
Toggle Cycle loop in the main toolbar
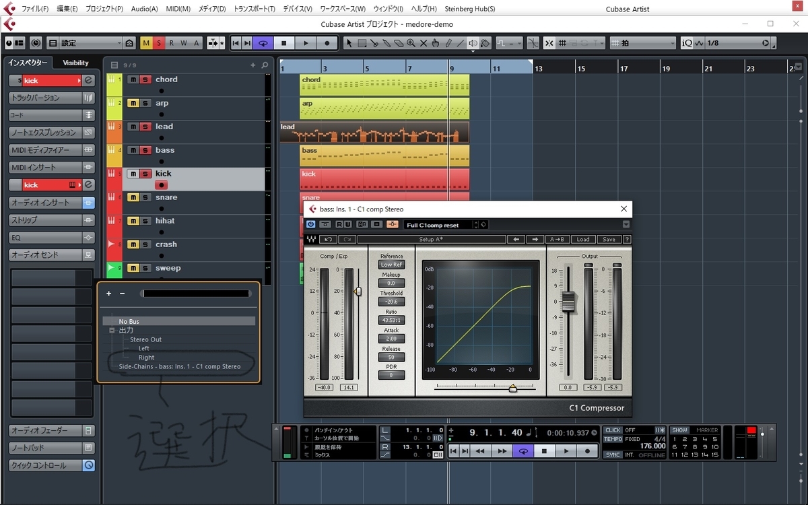(x=263, y=43)
